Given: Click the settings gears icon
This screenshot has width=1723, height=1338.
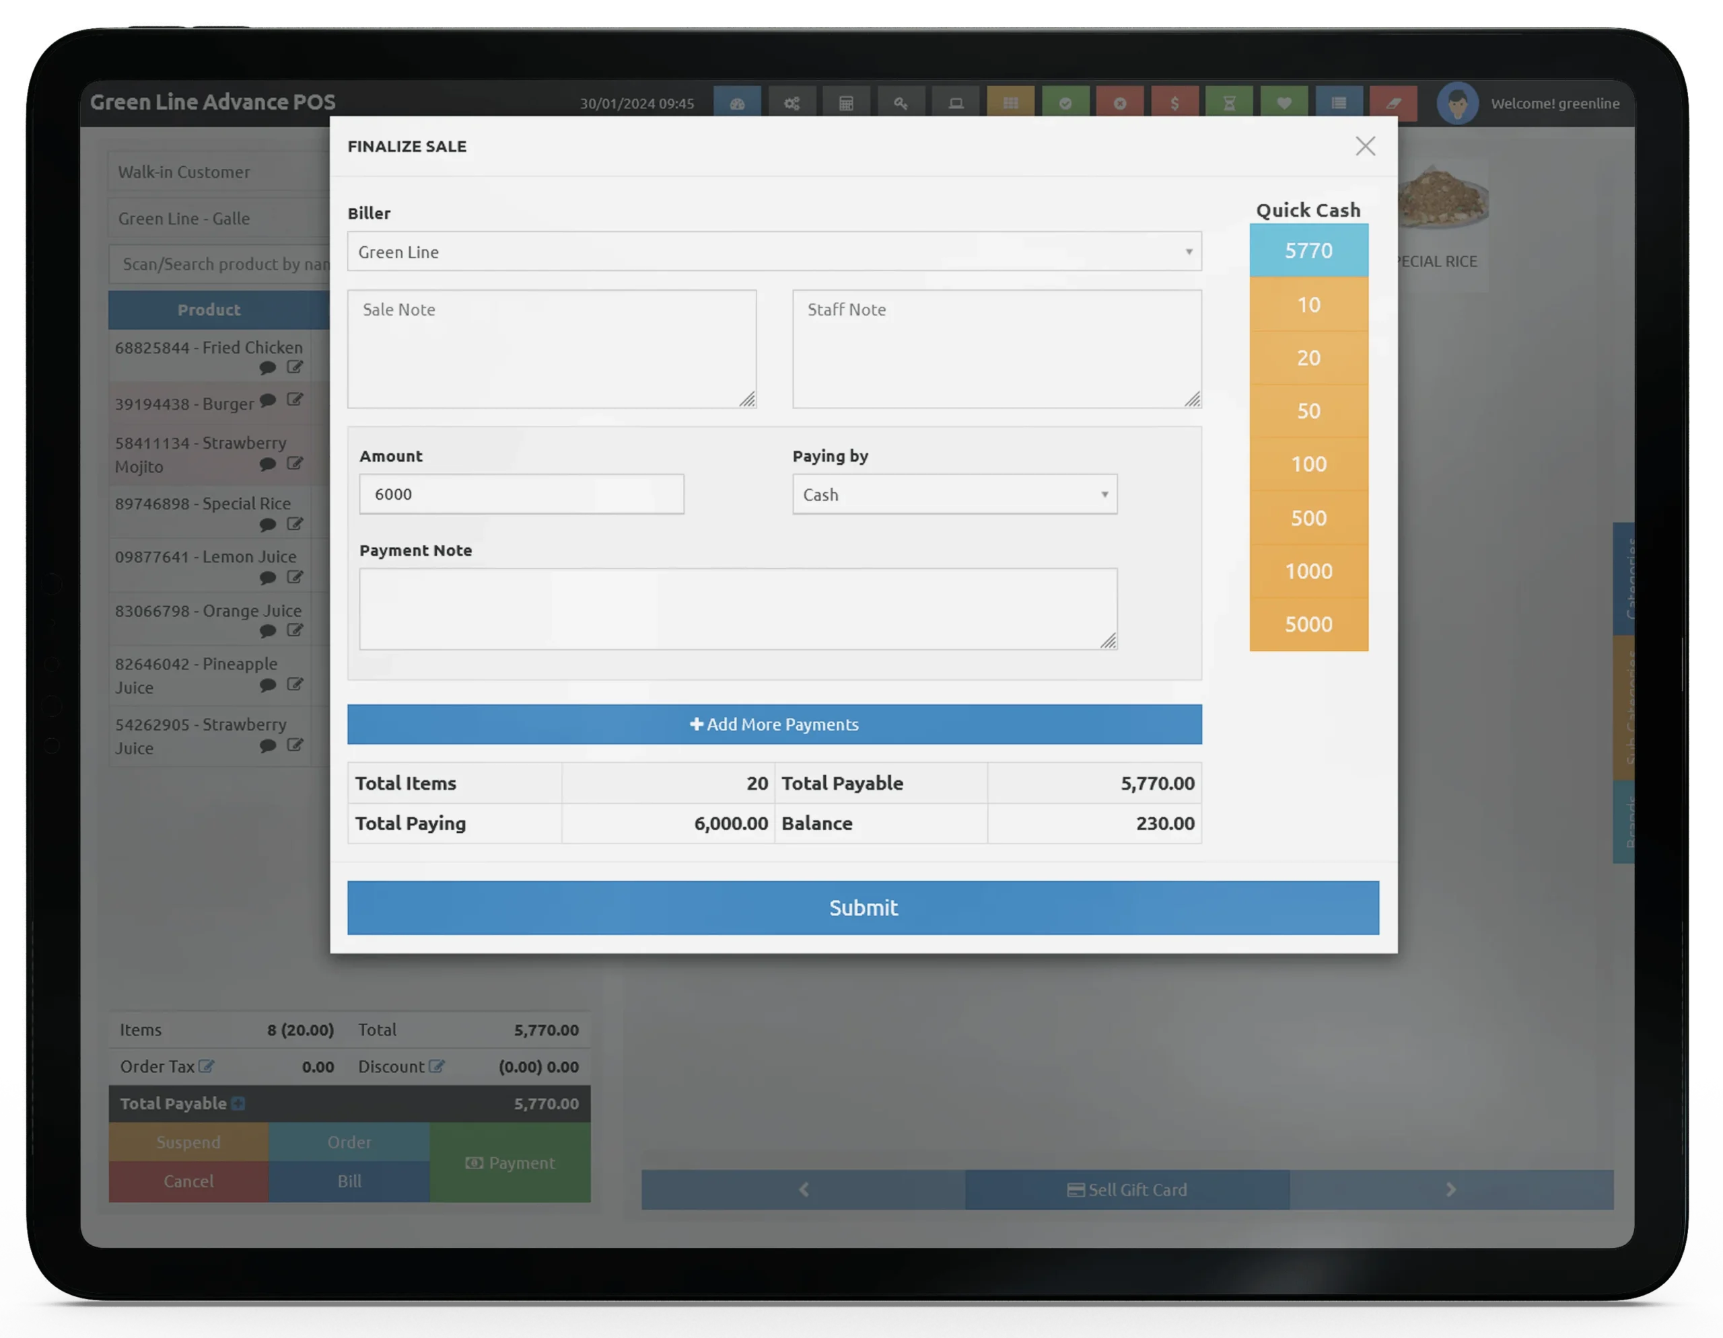Looking at the screenshot, I should [792, 102].
